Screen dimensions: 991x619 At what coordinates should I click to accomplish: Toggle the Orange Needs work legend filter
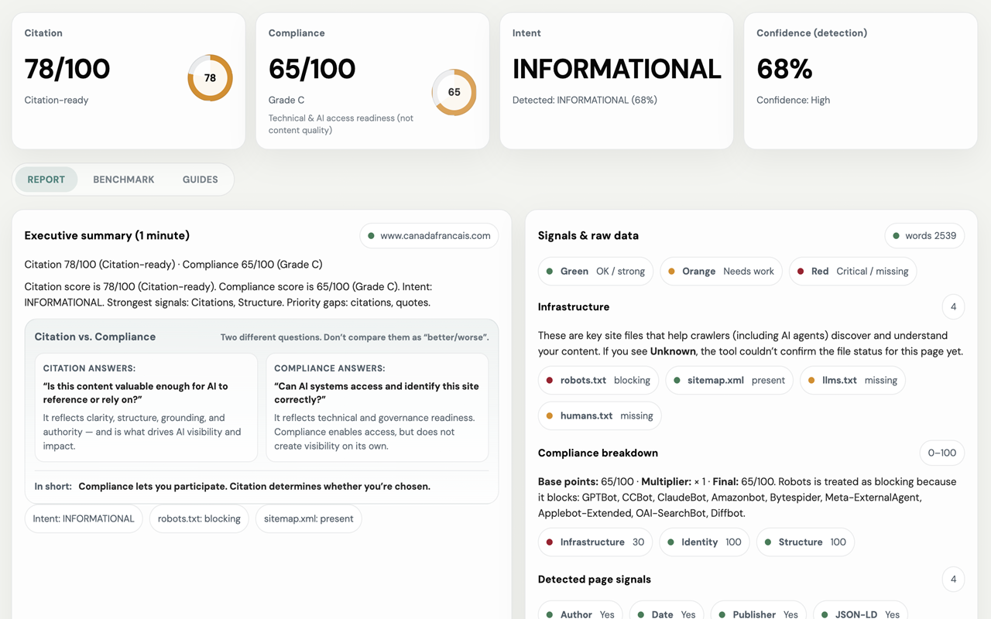[x=720, y=271]
